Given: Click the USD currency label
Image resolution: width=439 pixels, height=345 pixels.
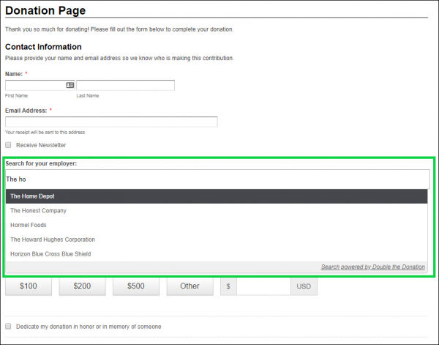Looking at the screenshot, I should (x=304, y=286).
